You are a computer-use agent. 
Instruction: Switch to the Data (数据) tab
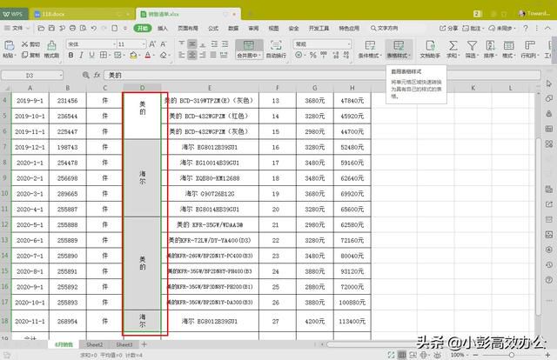pos(233,28)
